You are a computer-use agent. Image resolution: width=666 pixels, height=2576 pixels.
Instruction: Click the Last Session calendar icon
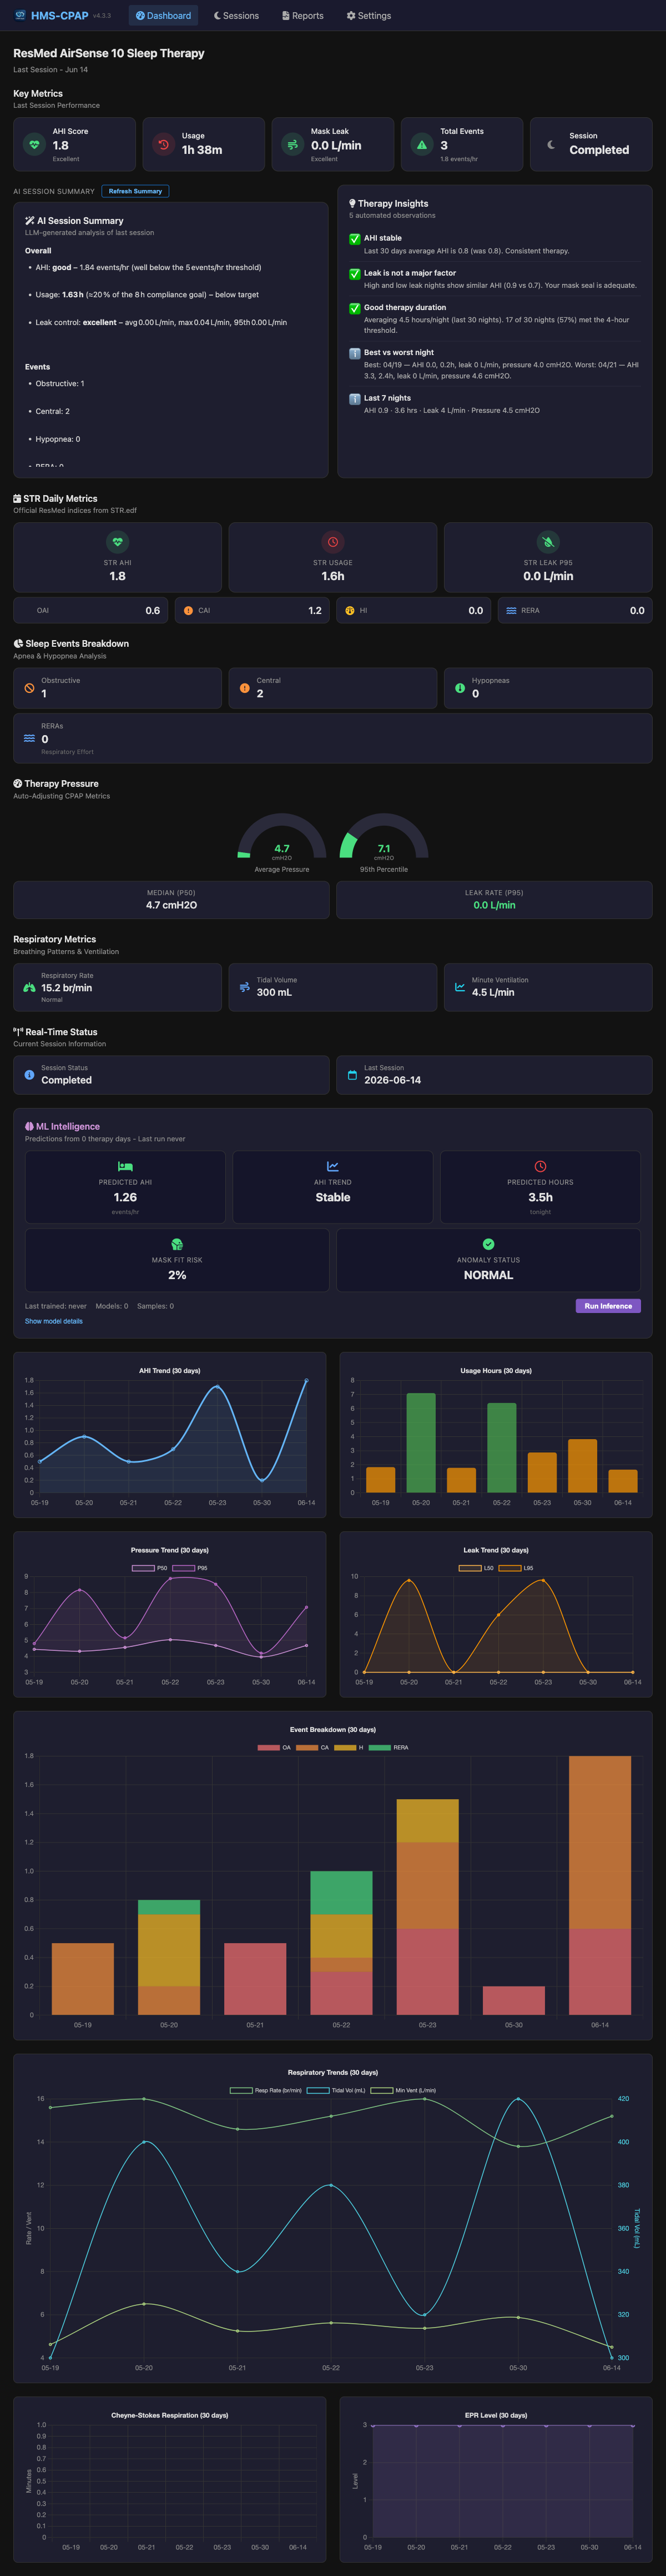(x=351, y=1075)
